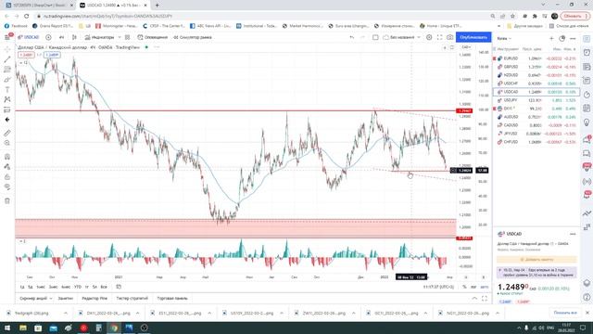Toggle log scale on price axis
The width and height of the screenshot is (593, 334).
[x=473, y=287]
